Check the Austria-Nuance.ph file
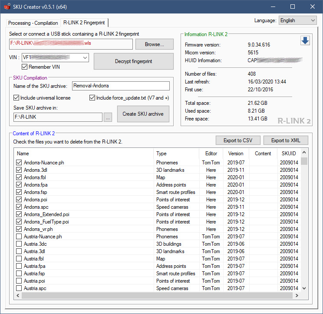The height and width of the screenshot is (314, 323). (19, 237)
